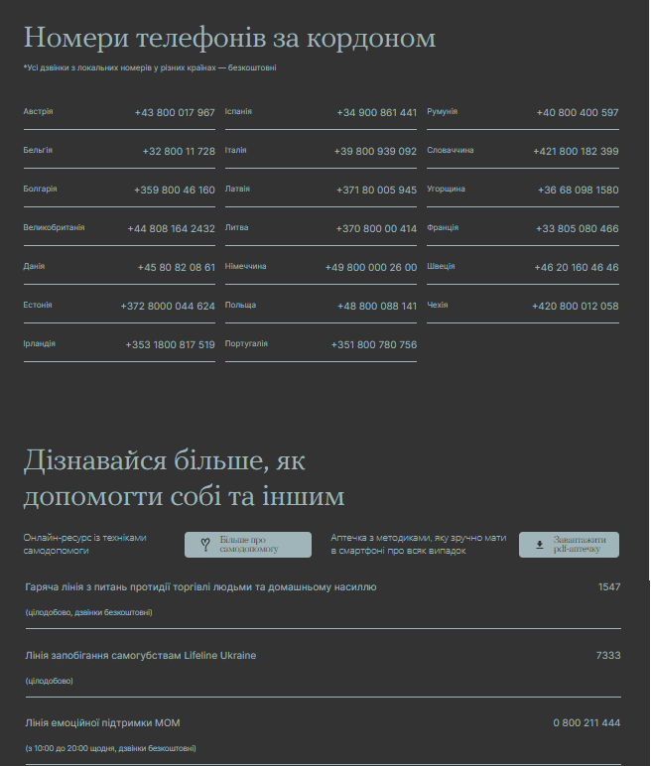Select the Belgium phone number +32 800 11 728
The height and width of the screenshot is (766, 651).
(x=179, y=152)
